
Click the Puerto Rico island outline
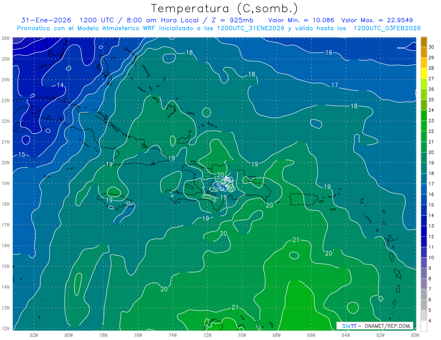pyautogui.click(x=304, y=199)
